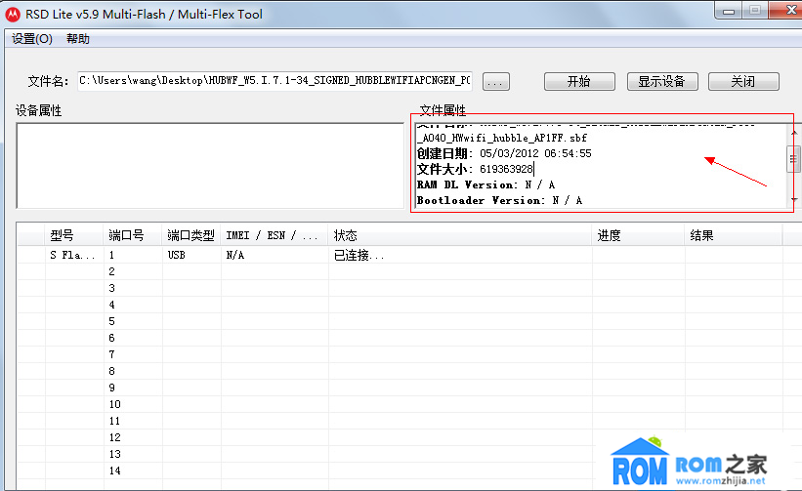This screenshot has height=491, width=802.
Task: Click the 状态 column header
Action: (x=460, y=235)
